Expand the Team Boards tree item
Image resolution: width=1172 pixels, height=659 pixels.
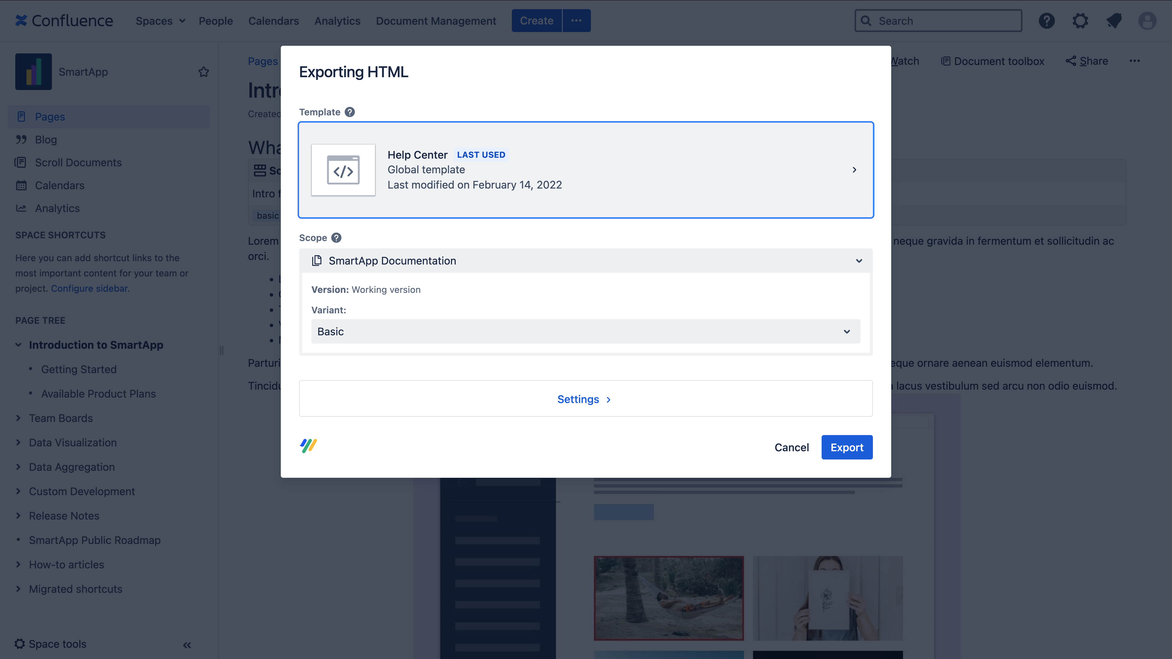coord(18,418)
